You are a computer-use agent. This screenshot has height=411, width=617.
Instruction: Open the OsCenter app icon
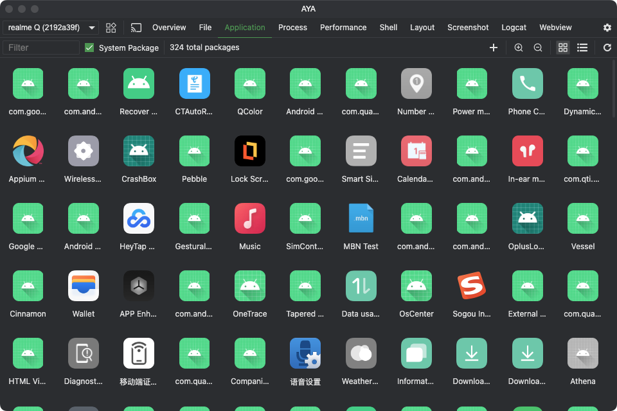[416, 286]
